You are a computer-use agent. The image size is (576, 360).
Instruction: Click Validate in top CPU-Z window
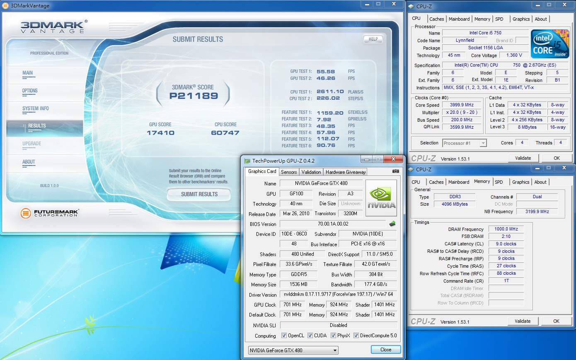click(x=523, y=158)
